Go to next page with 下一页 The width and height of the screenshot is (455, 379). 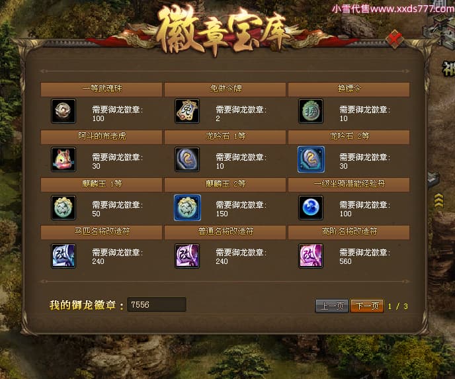(367, 306)
